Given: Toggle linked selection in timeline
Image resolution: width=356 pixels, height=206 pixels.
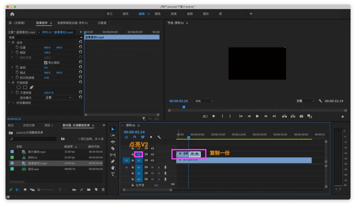Looking at the screenshot, I should tap(143, 137).
